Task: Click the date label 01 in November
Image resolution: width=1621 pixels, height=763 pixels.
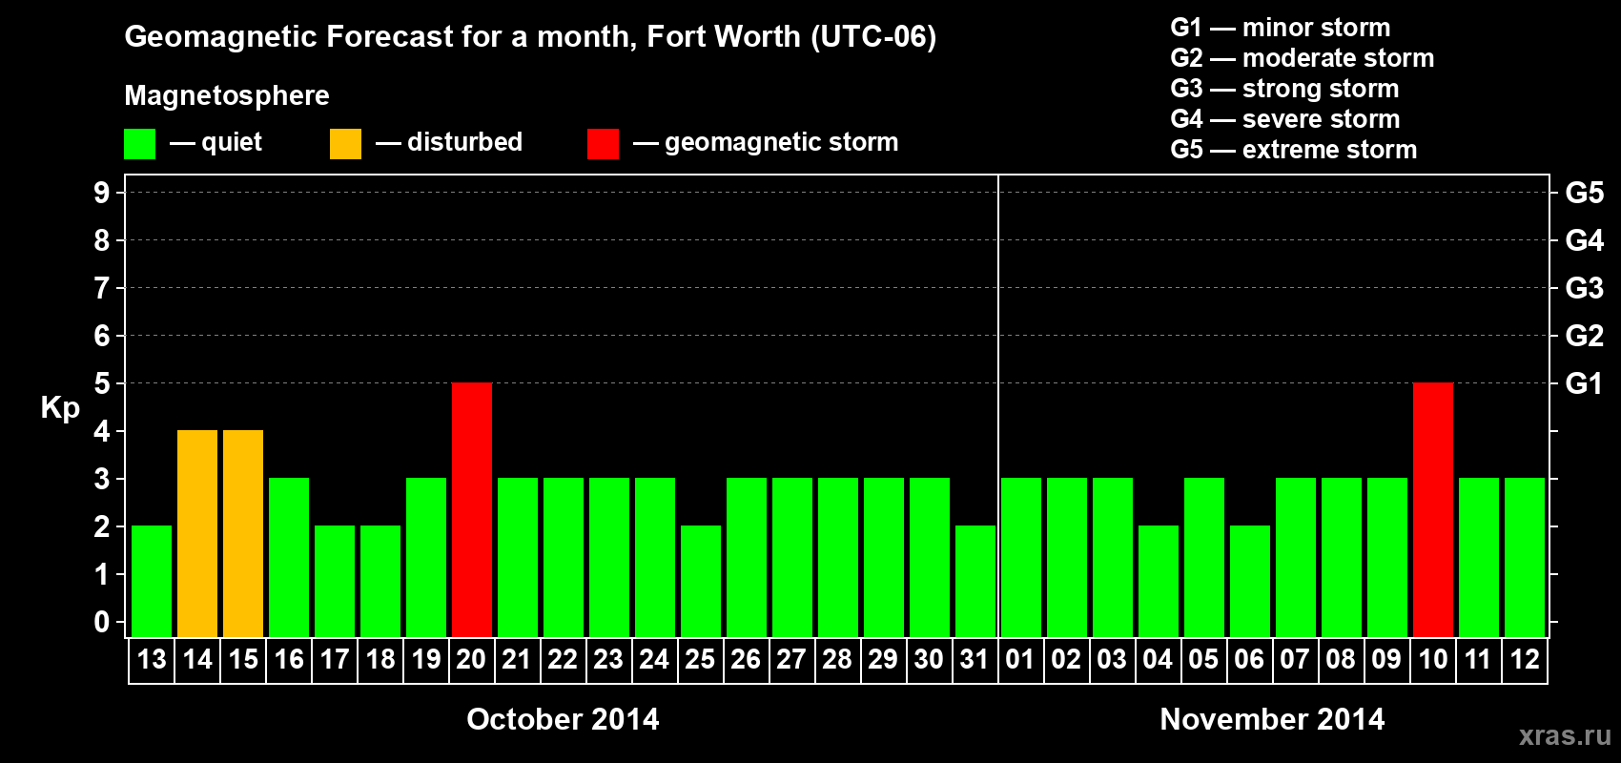Action: tap(1021, 659)
